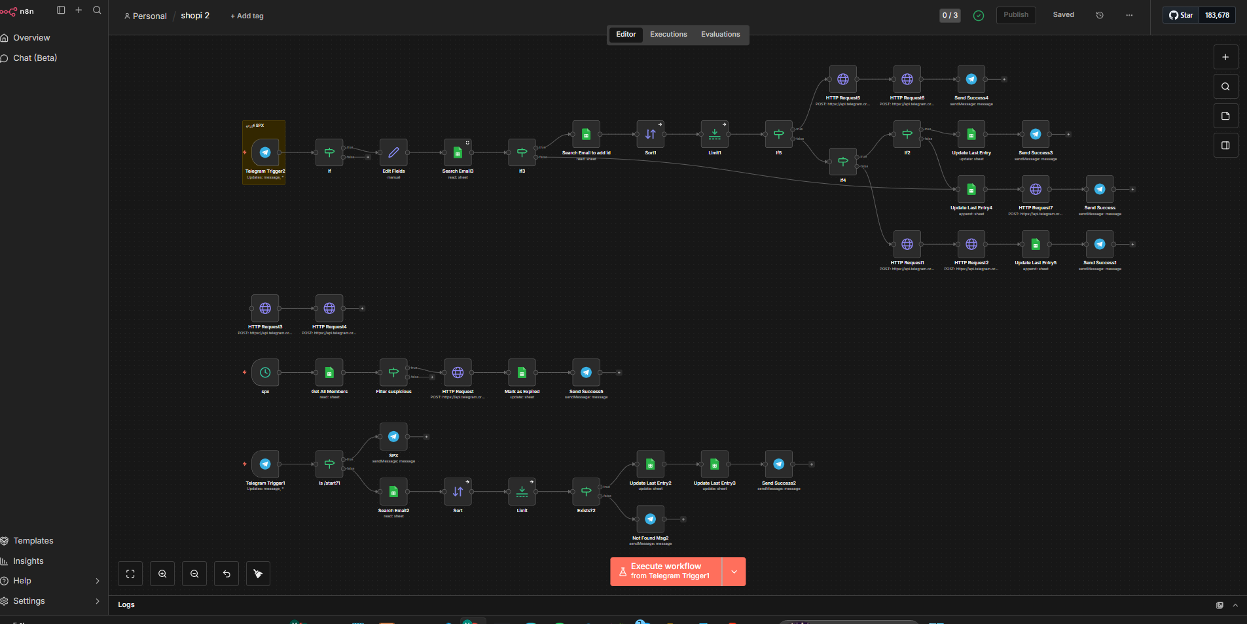Zoom in on the canvas
Screen dimensions: 1247x624
pos(162,574)
